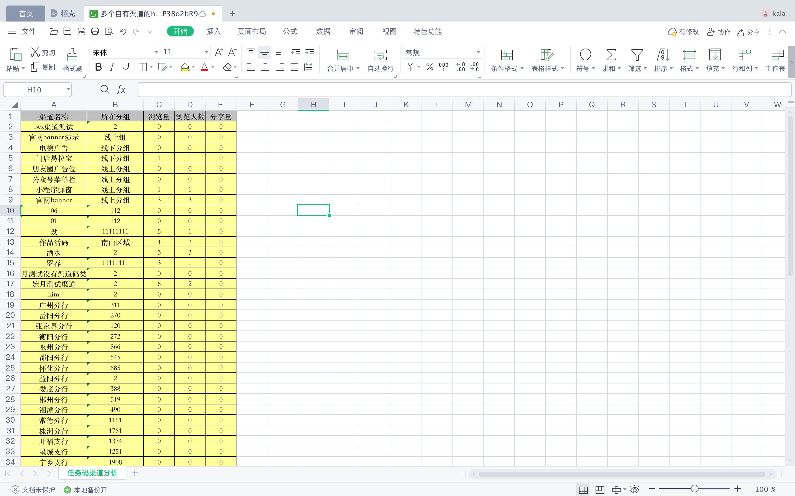Open the 首页 tab
795x496 pixels.
click(26, 14)
